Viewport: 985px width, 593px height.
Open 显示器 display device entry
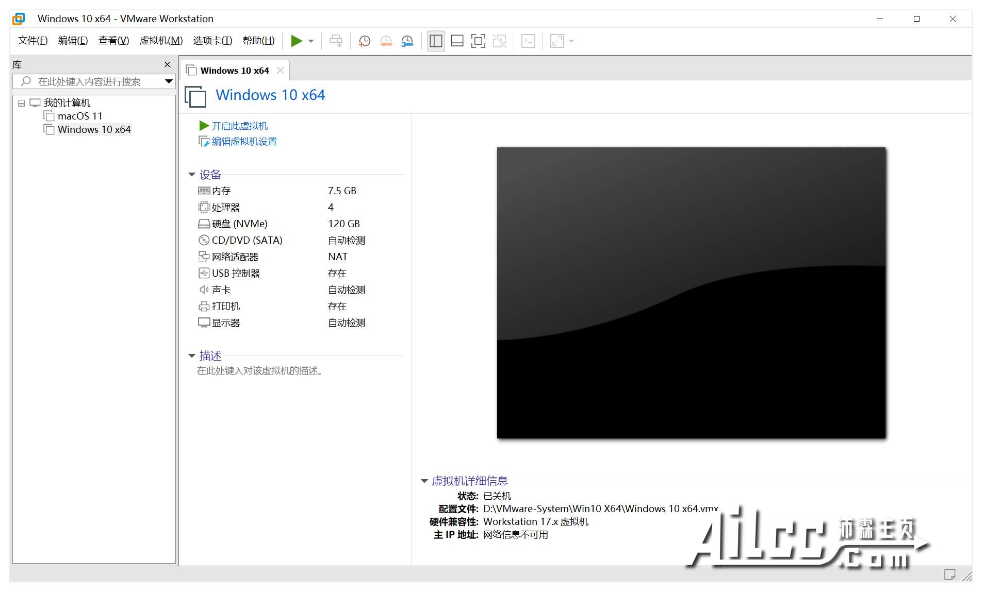tap(225, 323)
